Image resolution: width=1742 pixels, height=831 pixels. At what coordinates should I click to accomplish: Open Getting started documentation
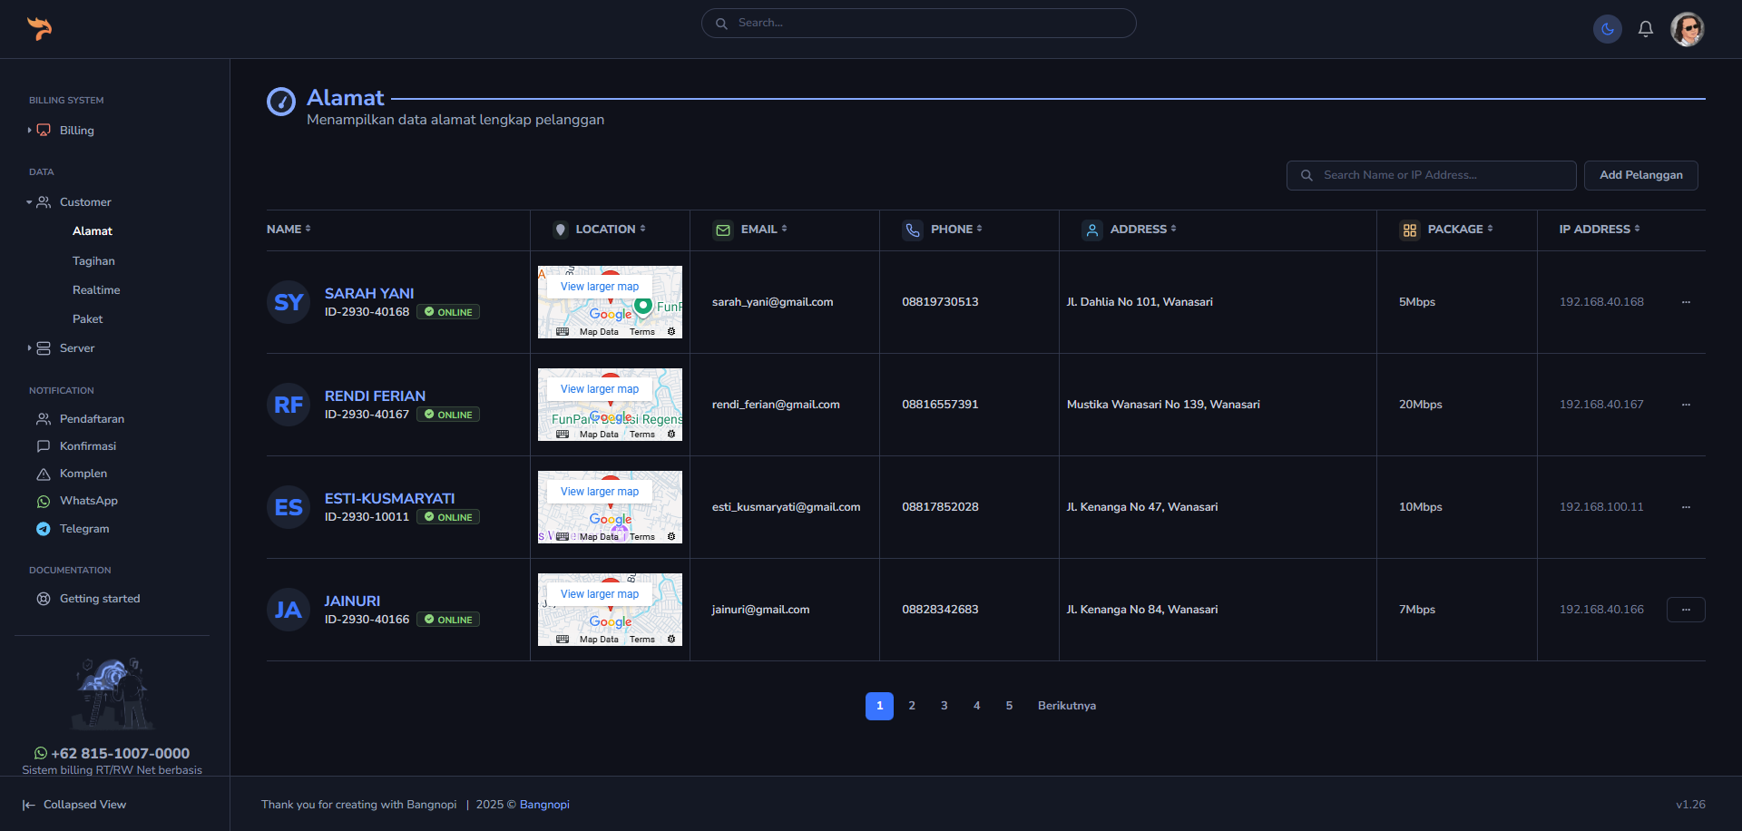99,599
